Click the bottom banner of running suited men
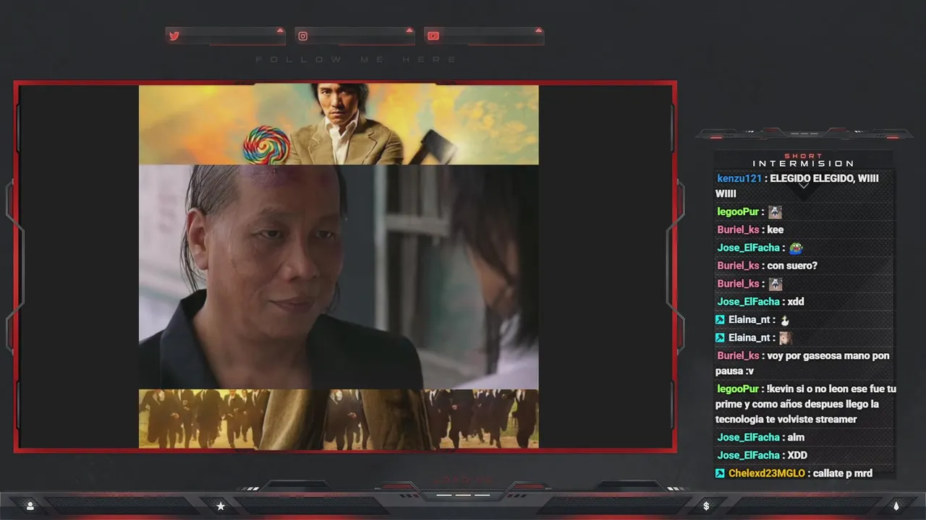Screen dimensions: 926x520 (x=339, y=419)
